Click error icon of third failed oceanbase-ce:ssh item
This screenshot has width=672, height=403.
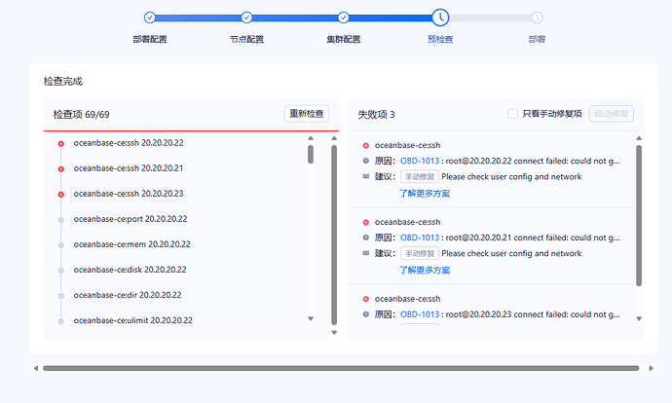click(365, 299)
